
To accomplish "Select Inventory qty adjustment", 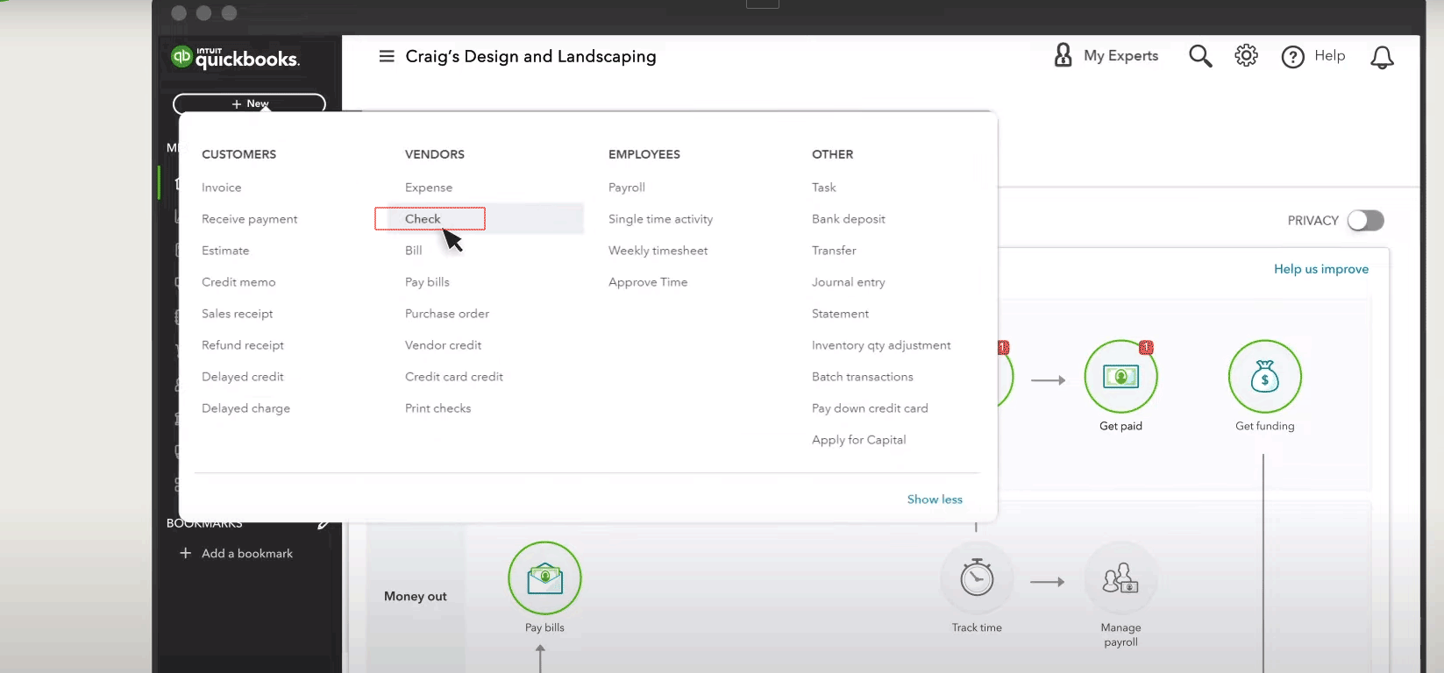I will pos(881,345).
